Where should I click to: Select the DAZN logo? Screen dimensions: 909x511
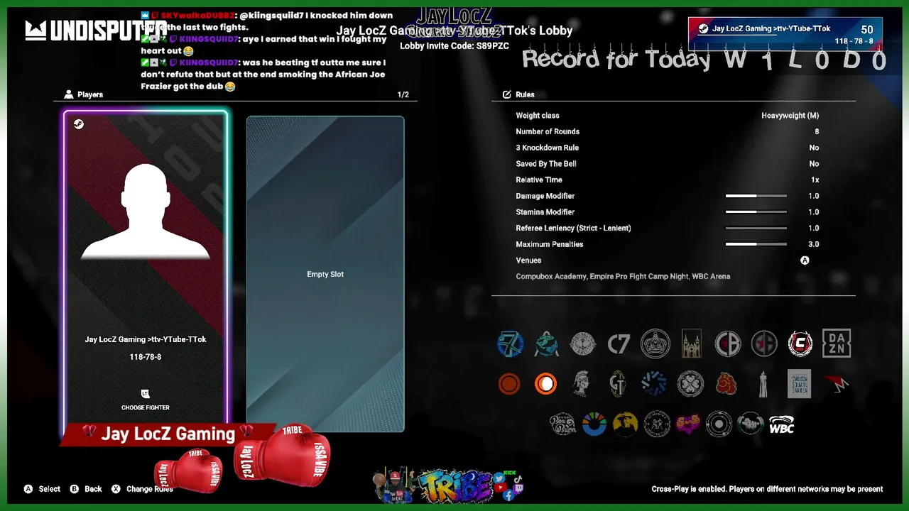(x=837, y=344)
